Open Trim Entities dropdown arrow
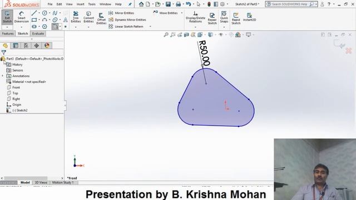Viewport: 356px width, 200px height. (76, 27)
